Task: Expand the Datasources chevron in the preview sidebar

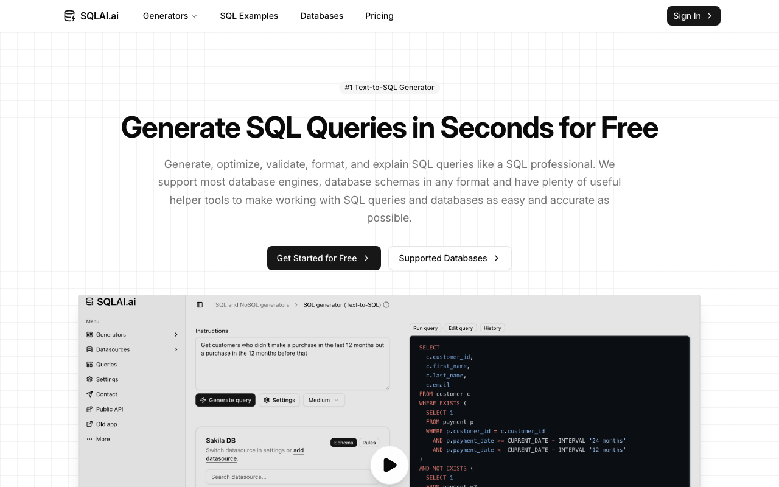Action: click(x=176, y=349)
